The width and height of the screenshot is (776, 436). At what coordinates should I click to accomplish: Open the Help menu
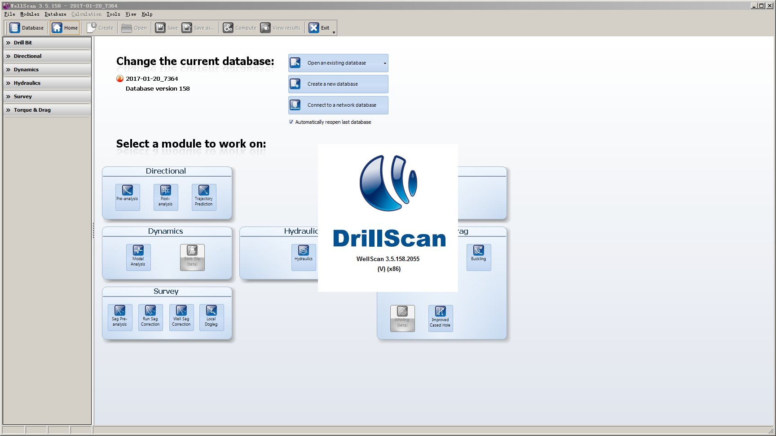(x=147, y=14)
